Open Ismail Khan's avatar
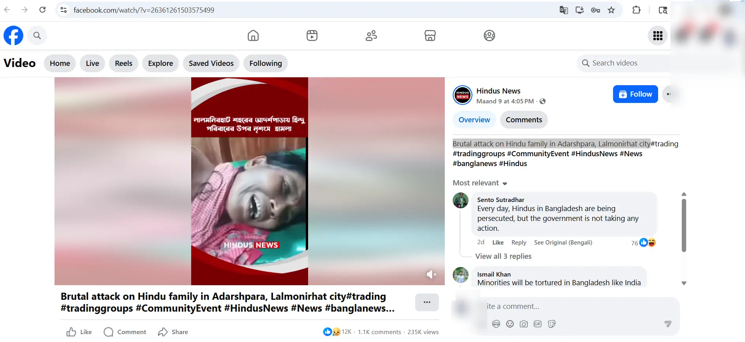 click(x=461, y=275)
